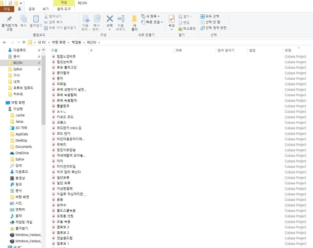The height and width of the screenshot is (248, 313).
Task: Click 모두 선택 (select all)
Action: (210, 16)
